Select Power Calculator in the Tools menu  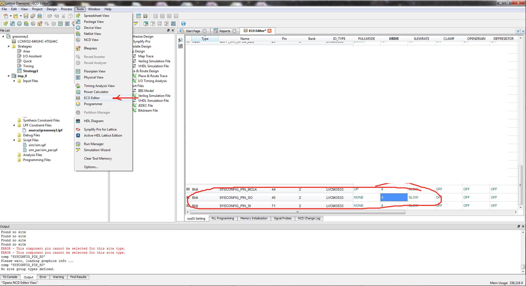pyautogui.click(x=103, y=92)
